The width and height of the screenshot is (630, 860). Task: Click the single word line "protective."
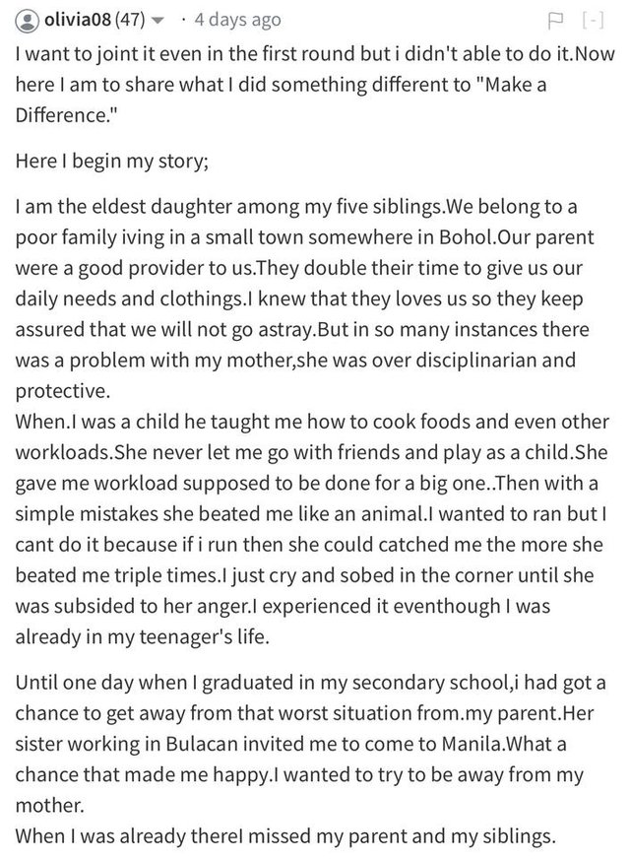62,391
